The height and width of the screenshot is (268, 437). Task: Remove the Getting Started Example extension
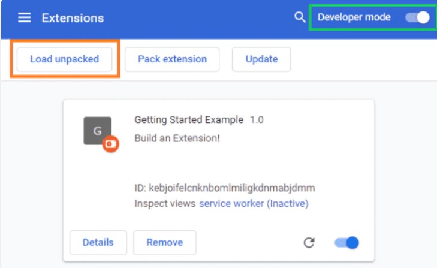click(x=165, y=242)
